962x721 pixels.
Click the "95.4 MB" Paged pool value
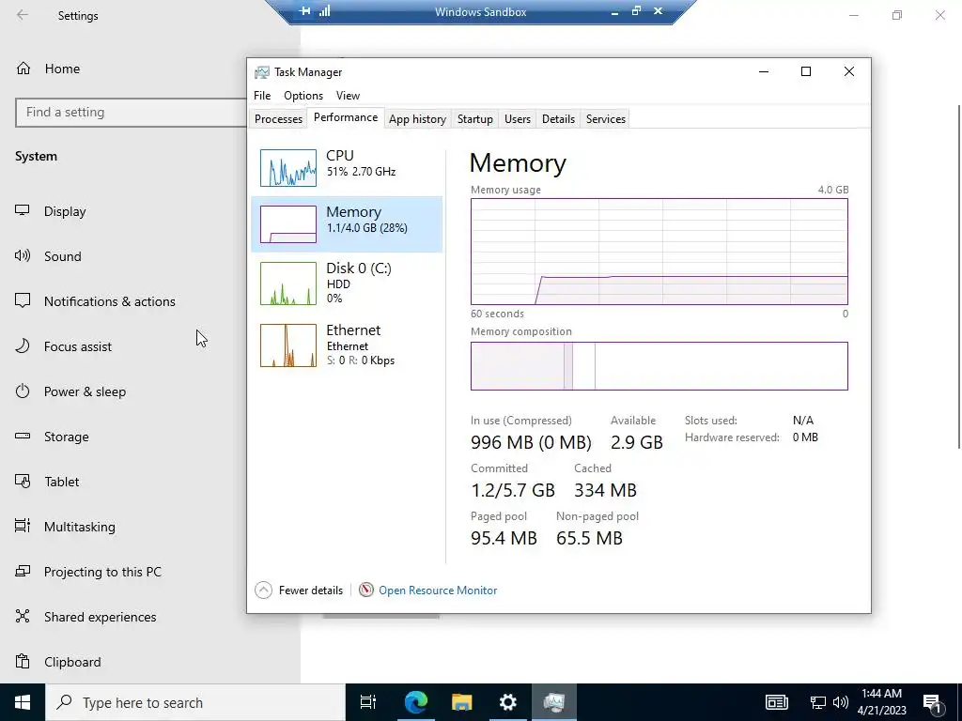[x=504, y=538]
